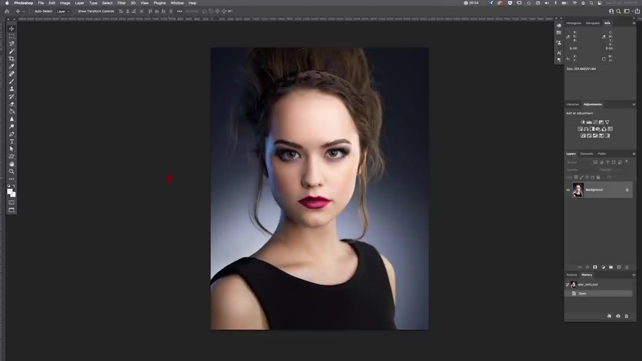Select the Lasso tool
The width and height of the screenshot is (642, 361).
click(12, 44)
